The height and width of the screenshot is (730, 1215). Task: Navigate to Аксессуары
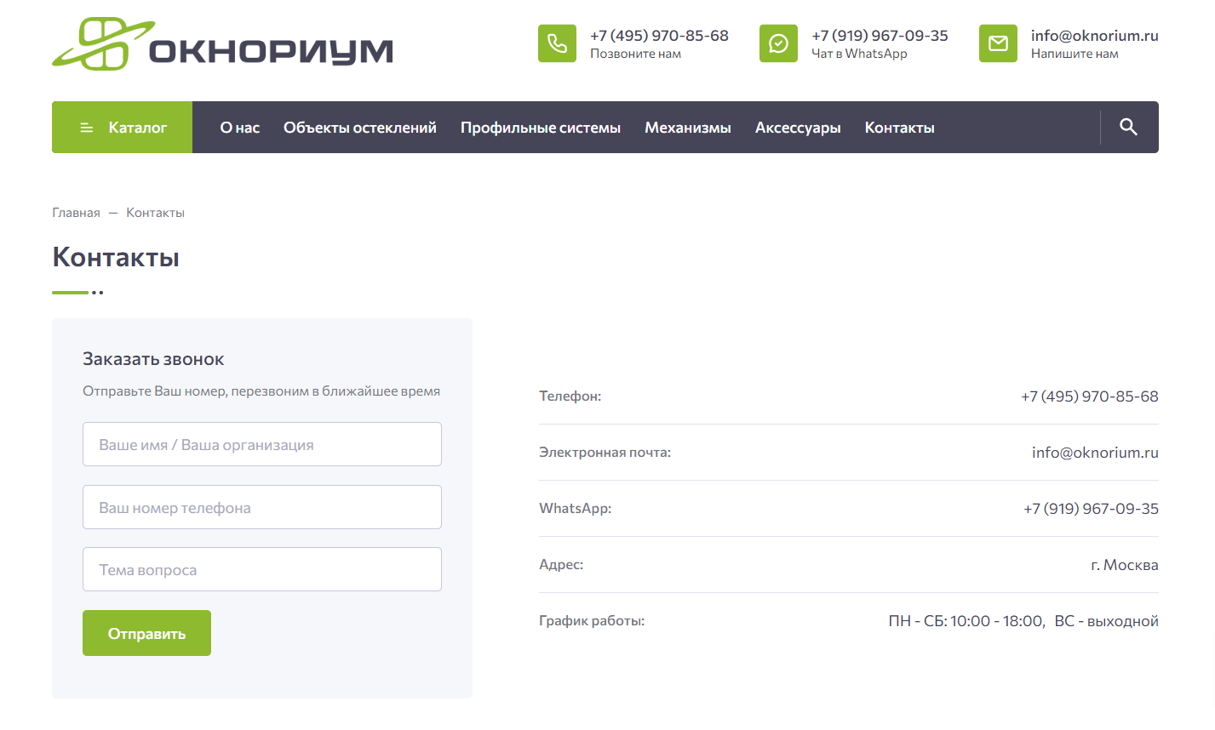tap(797, 128)
